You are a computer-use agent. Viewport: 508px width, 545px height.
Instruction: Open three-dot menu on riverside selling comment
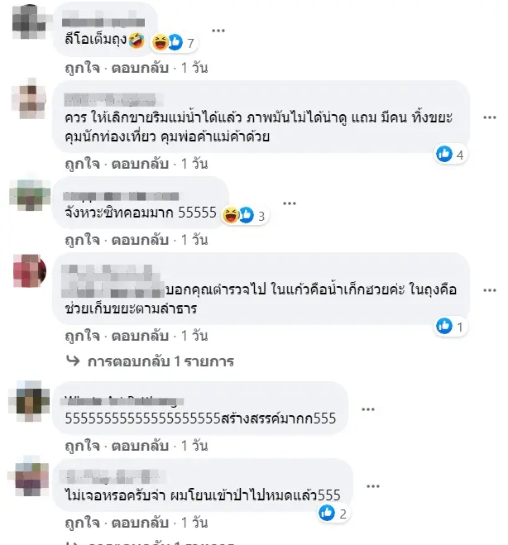point(490,117)
